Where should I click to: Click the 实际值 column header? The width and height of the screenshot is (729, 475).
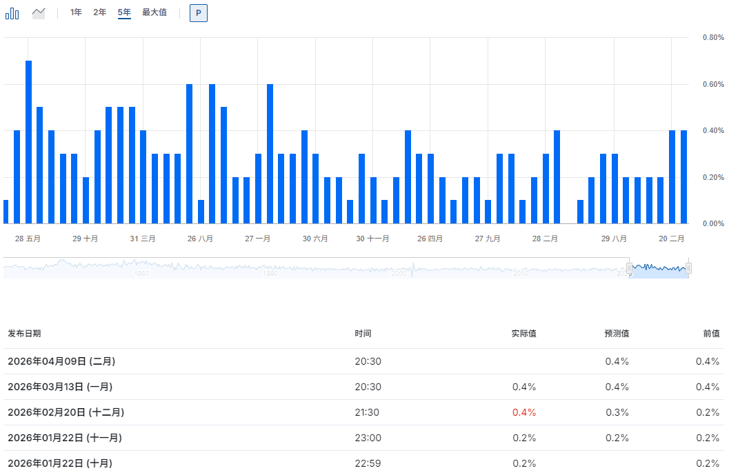[x=523, y=334]
